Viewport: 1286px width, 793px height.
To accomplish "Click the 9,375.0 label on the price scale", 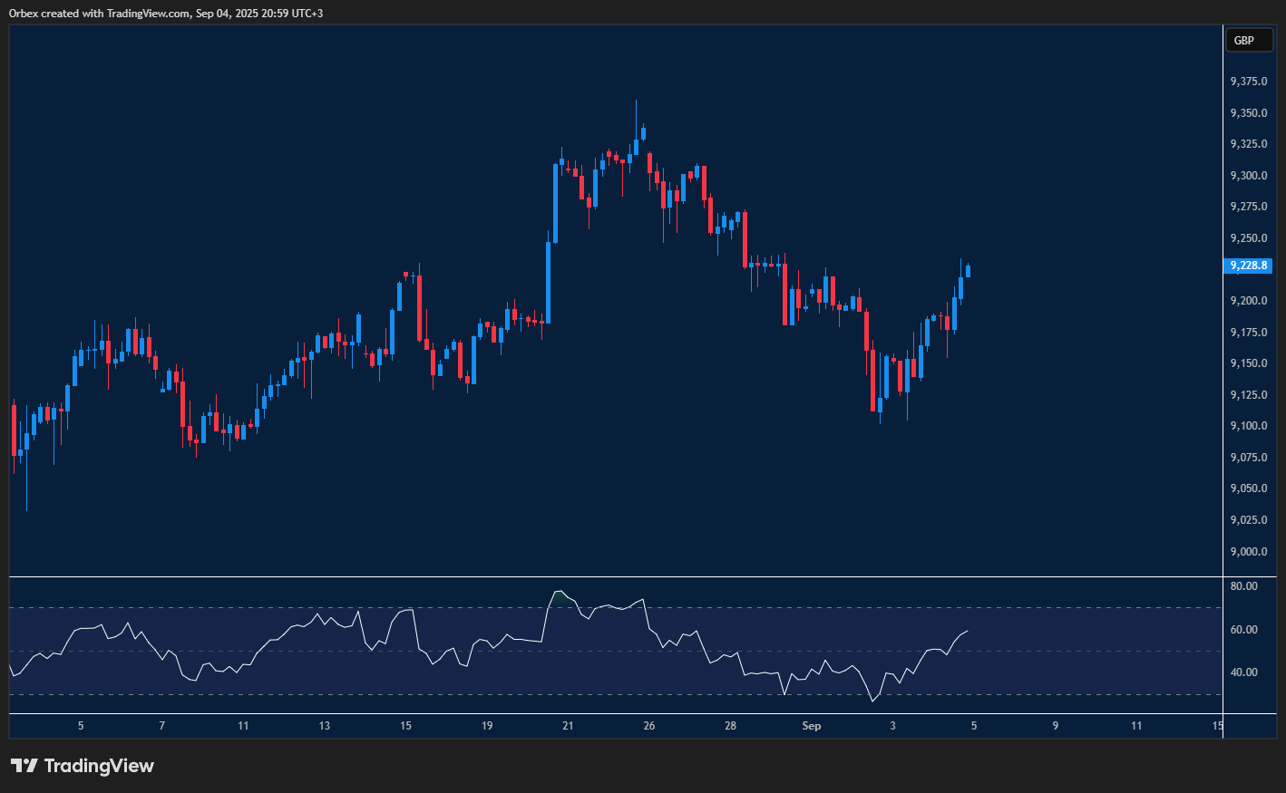I will click(1247, 81).
